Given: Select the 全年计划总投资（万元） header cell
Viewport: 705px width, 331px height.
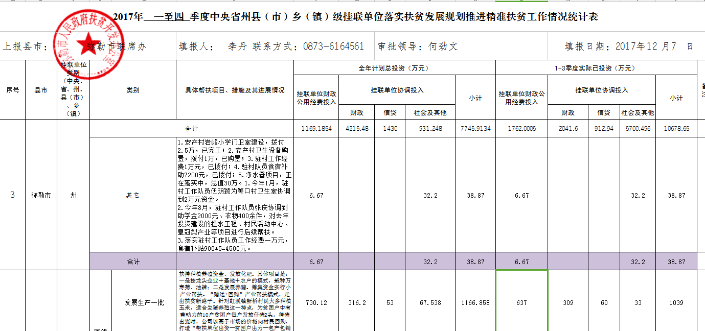Looking at the screenshot, I should click(394, 68).
